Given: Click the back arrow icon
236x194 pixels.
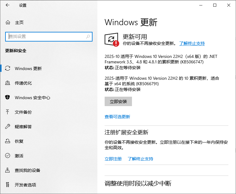Looking at the screenshot, I should tap(8, 5).
